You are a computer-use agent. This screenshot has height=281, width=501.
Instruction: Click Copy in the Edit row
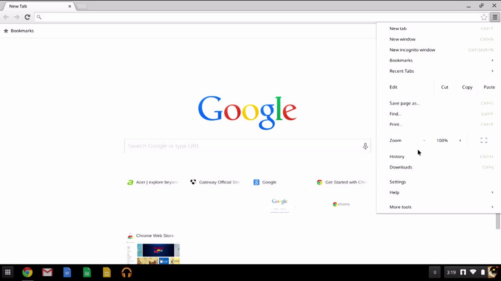(x=467, y=87)
